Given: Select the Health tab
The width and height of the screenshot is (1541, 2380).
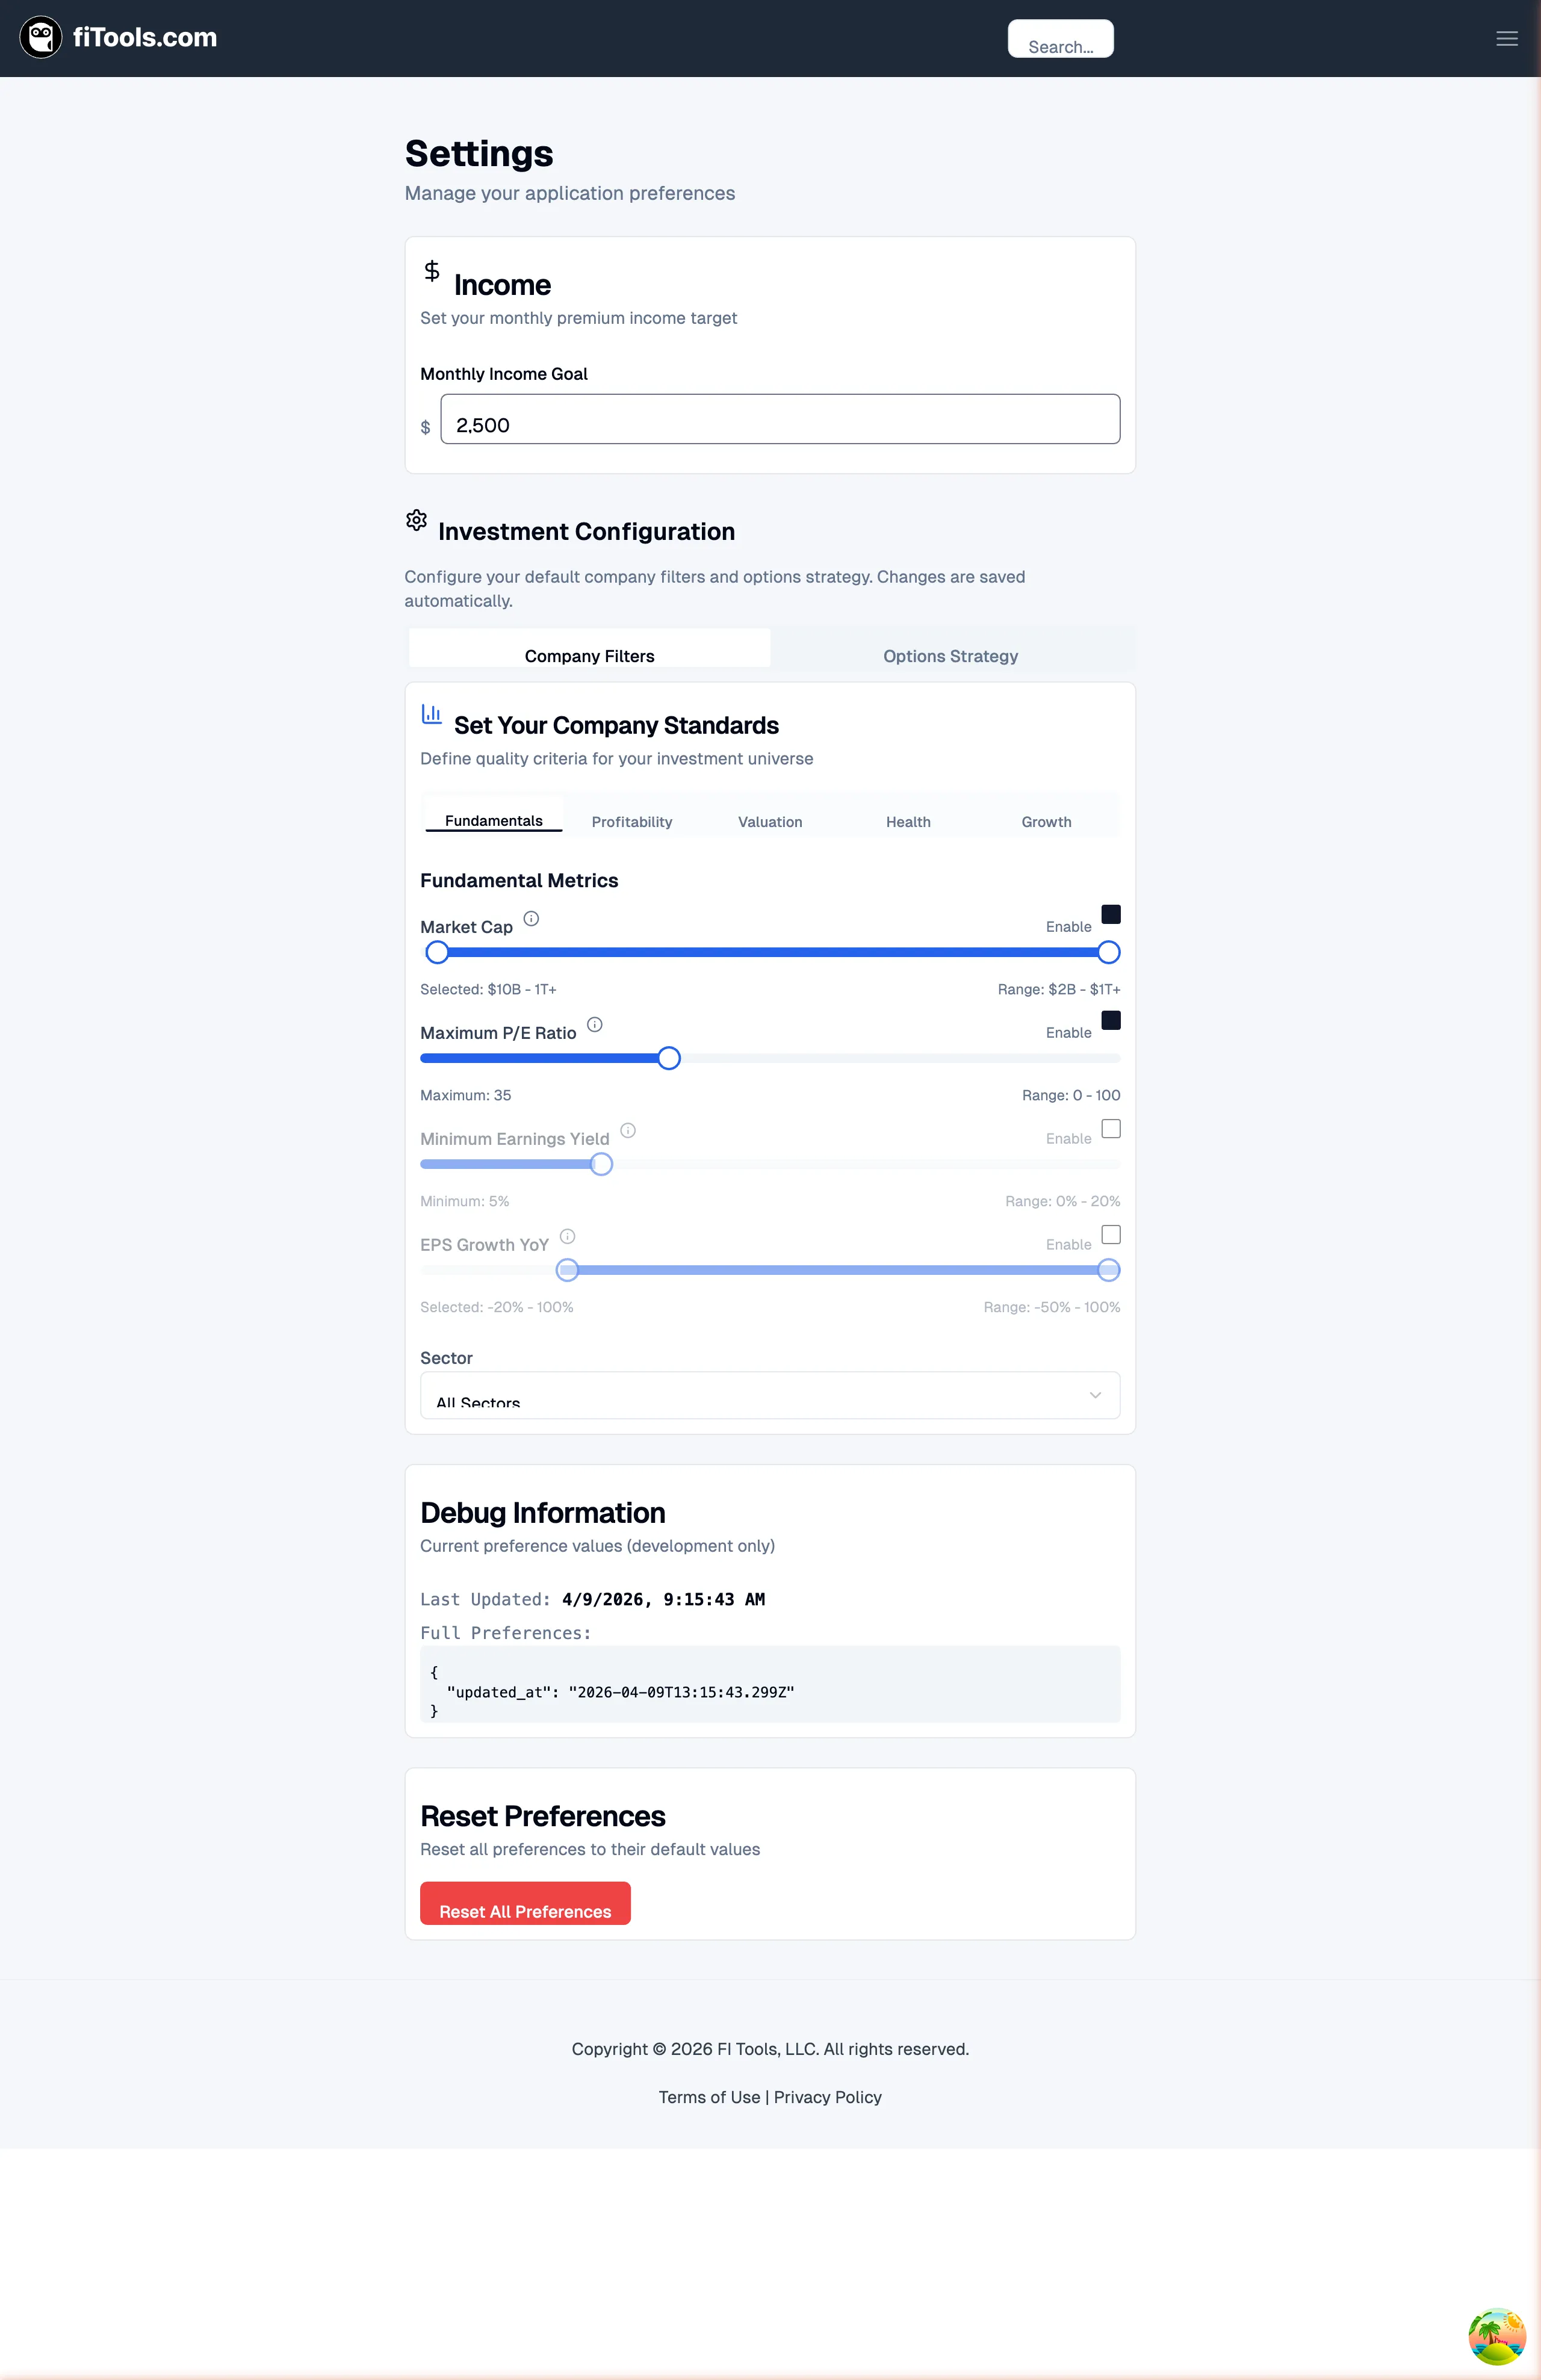Looking at the screenshot, I should (x=908, y=815).
